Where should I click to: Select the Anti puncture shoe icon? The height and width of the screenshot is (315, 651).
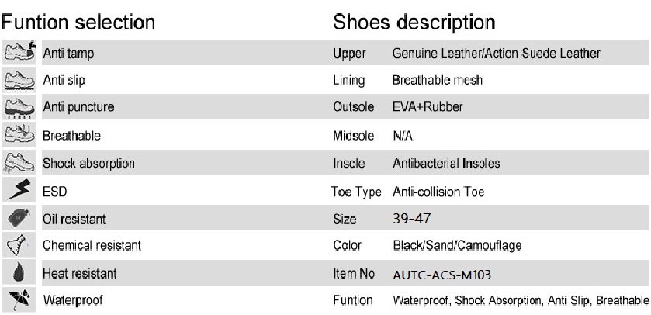(19, 108)
